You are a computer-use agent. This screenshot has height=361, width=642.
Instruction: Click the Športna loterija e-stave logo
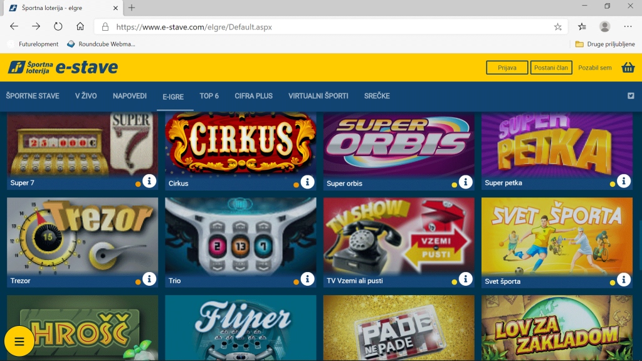63,68
